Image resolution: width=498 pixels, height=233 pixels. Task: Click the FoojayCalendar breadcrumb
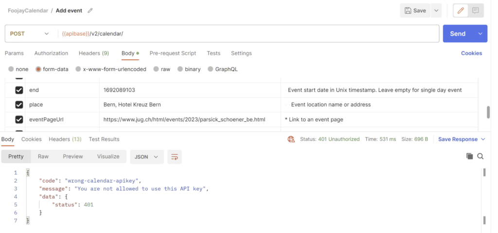[x=28, y=11]
